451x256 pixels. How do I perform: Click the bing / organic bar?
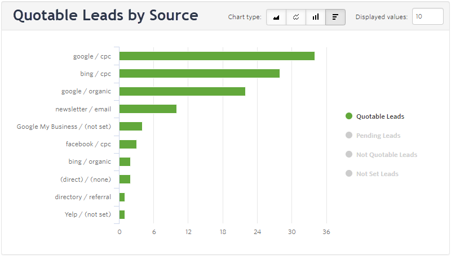[125, 161]
